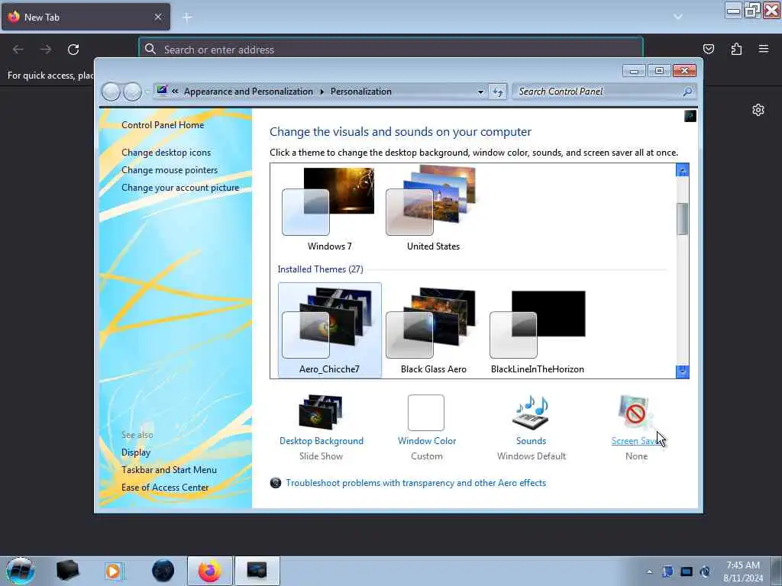Open Change mouse pointers

click(170, 170)
